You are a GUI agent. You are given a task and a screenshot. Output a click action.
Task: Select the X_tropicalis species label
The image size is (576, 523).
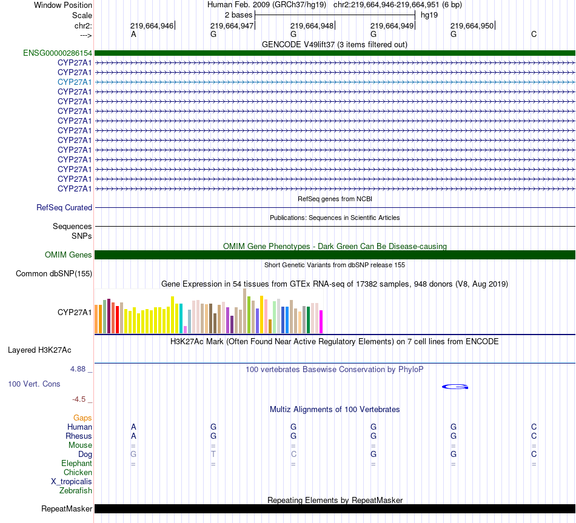(72, 482)
